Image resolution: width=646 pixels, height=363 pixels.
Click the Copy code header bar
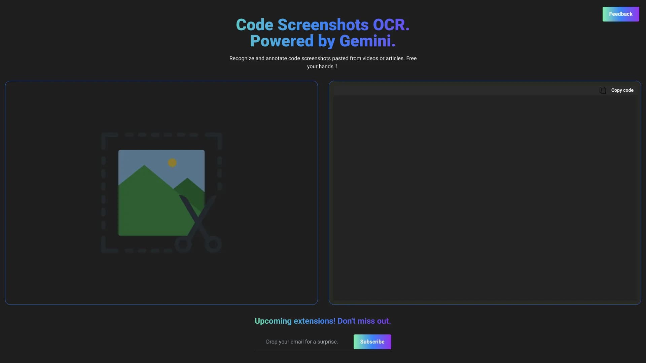[x=485, y=90]
